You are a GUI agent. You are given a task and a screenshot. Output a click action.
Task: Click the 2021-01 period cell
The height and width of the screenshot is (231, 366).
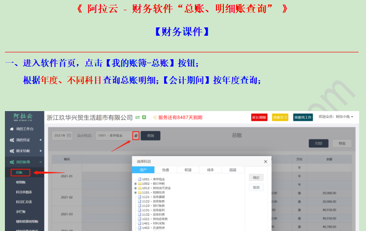click(x=67, y=176)
